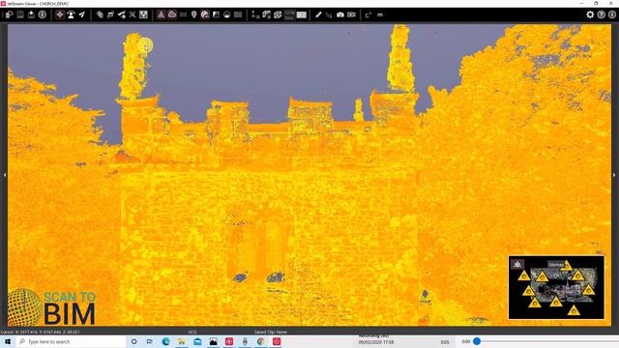Open help with the question mark icon
Image resolution: width=619 pixels, height=348 pixels.
[601, 15]
